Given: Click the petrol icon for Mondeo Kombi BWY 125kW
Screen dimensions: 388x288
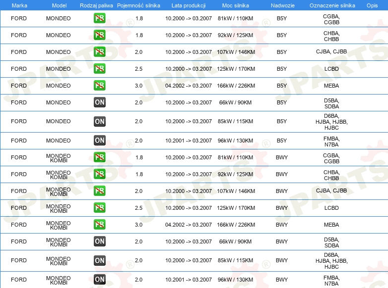Looking at the screenshot, I should pyautogui.click(x=99, y=207).
